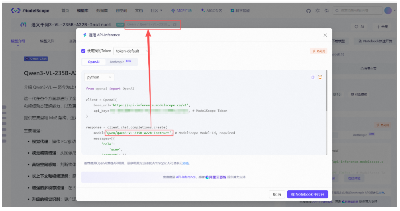The height and width of the screenshot is (211, 400).
Task: Click 在 Notebook 中打开 button
Action: (308, 194)
